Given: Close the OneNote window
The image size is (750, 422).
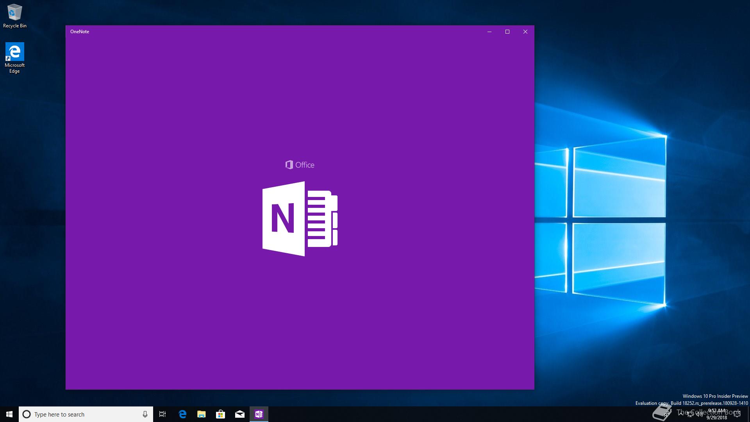Looking at the screenshot, I should (525, 32).
